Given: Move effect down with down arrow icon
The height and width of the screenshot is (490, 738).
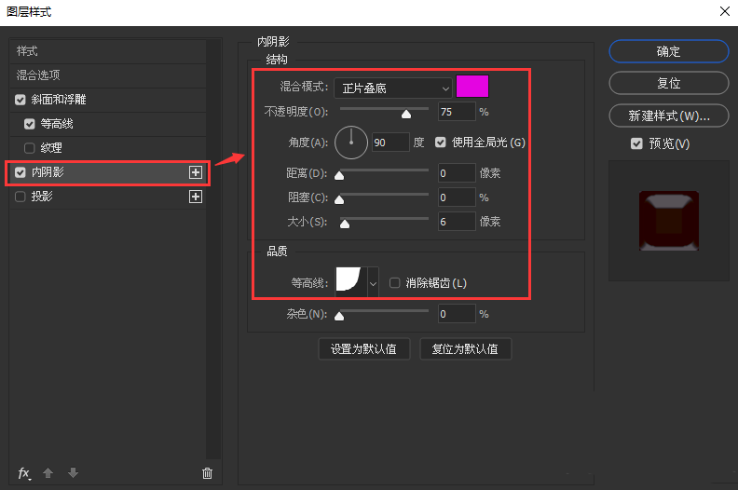Looking at the screenshot, I should point(73,473).
